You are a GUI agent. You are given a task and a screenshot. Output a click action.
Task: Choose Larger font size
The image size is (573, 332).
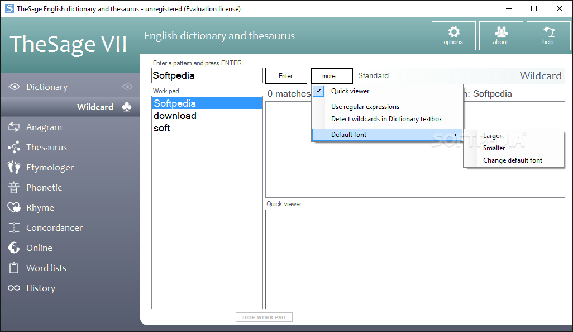point(513,136)
